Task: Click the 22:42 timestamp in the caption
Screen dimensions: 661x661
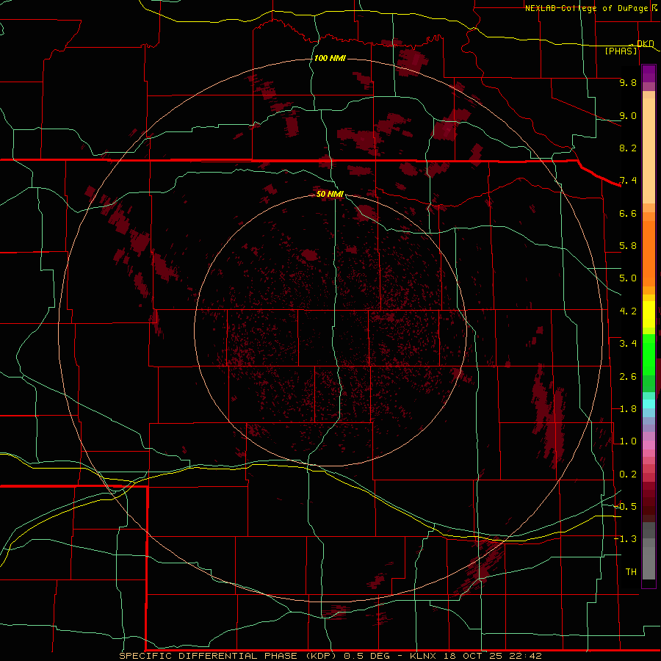Action: [x=524, y=656]
